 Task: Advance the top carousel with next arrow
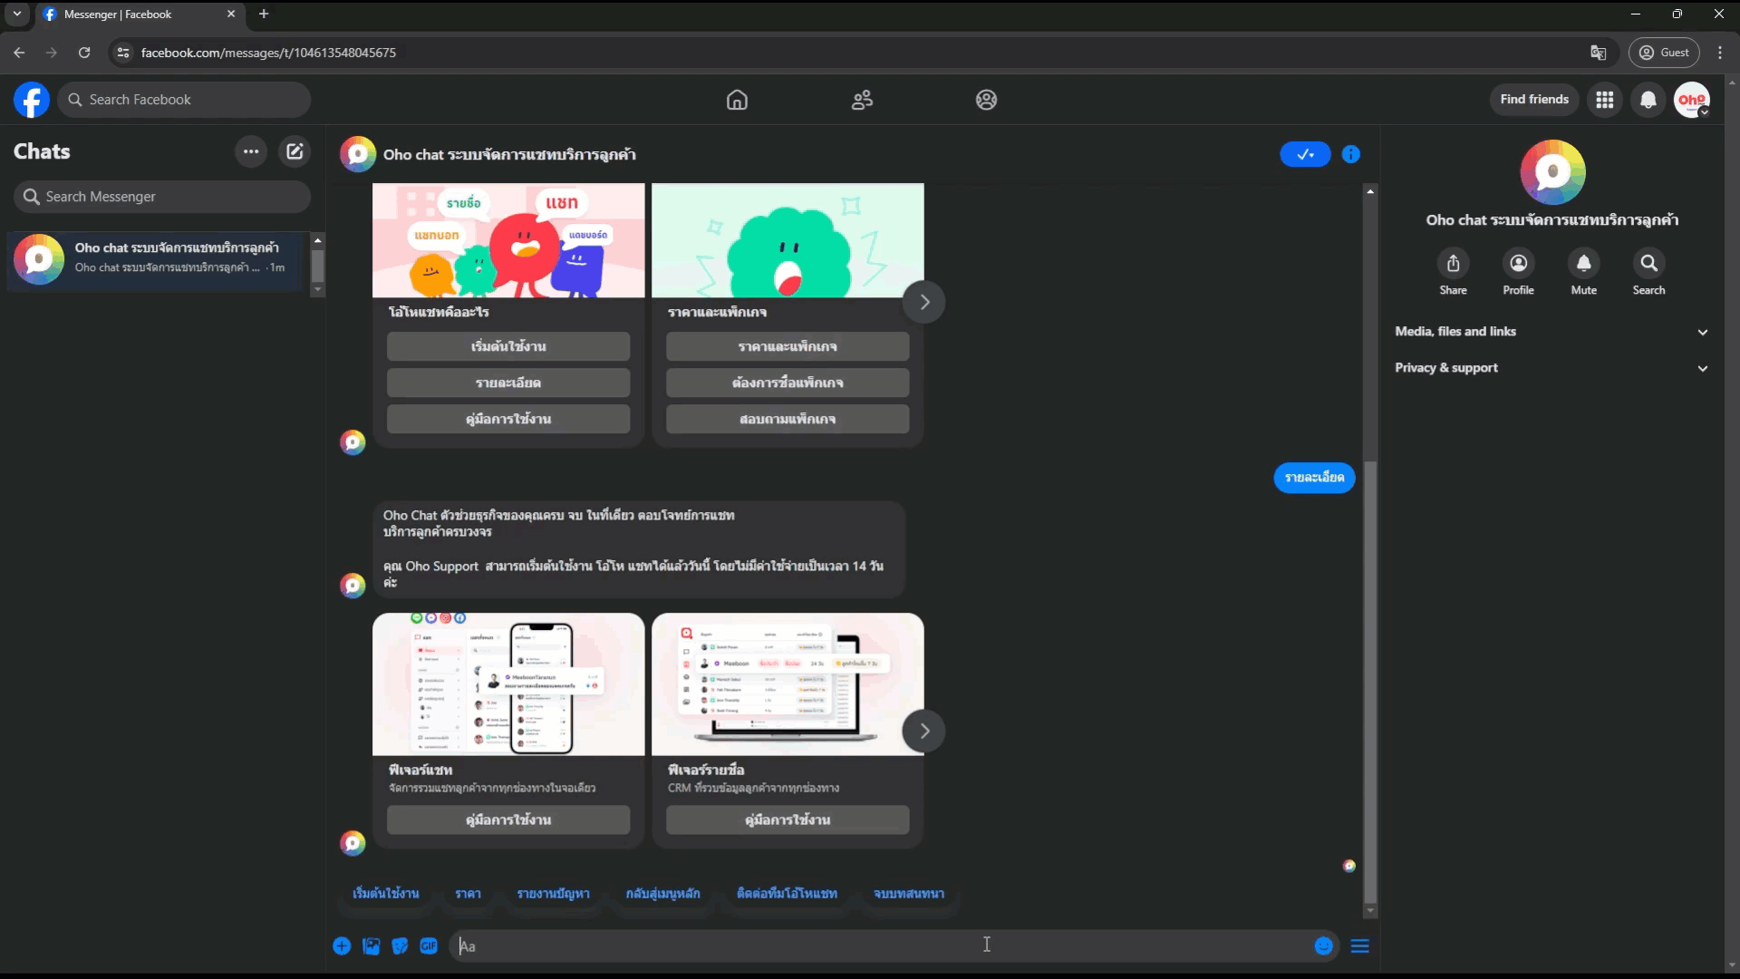[x=923, y=302]
